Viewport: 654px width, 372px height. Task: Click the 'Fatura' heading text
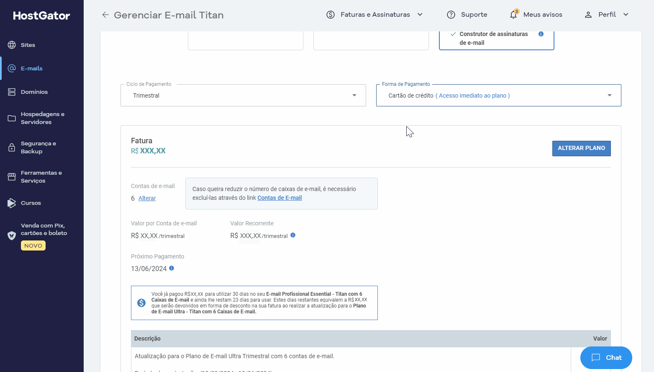[141, 141]
